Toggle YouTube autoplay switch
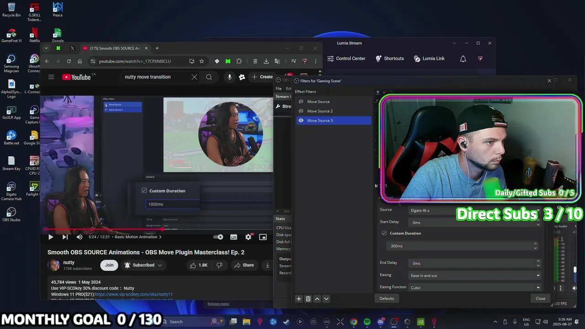Viewport: 585px width, 329px height. 218,237
